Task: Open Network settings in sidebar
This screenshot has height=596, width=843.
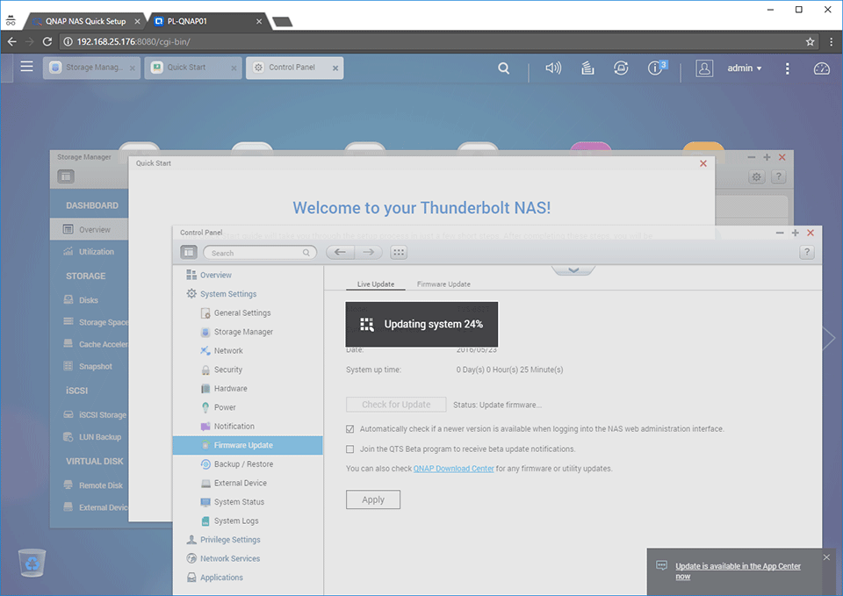Action: coord(228,350)
